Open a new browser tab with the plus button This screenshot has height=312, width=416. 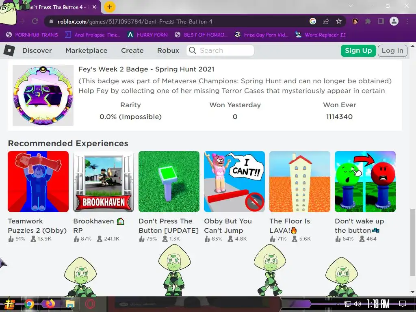pos(110,7)
